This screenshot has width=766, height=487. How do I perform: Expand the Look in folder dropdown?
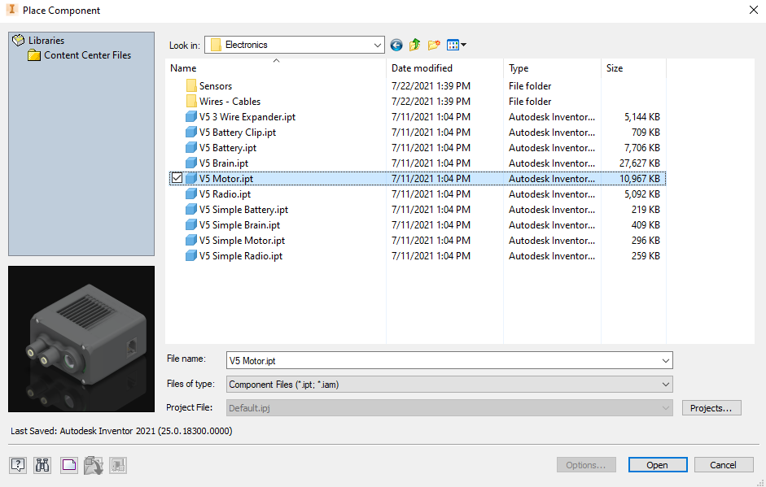click(x=377, y=45)
